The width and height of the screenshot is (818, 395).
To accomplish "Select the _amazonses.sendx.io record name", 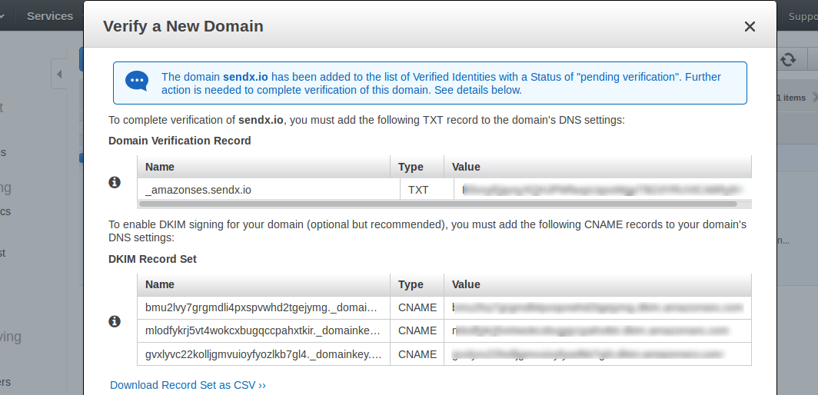I will 198,190.
